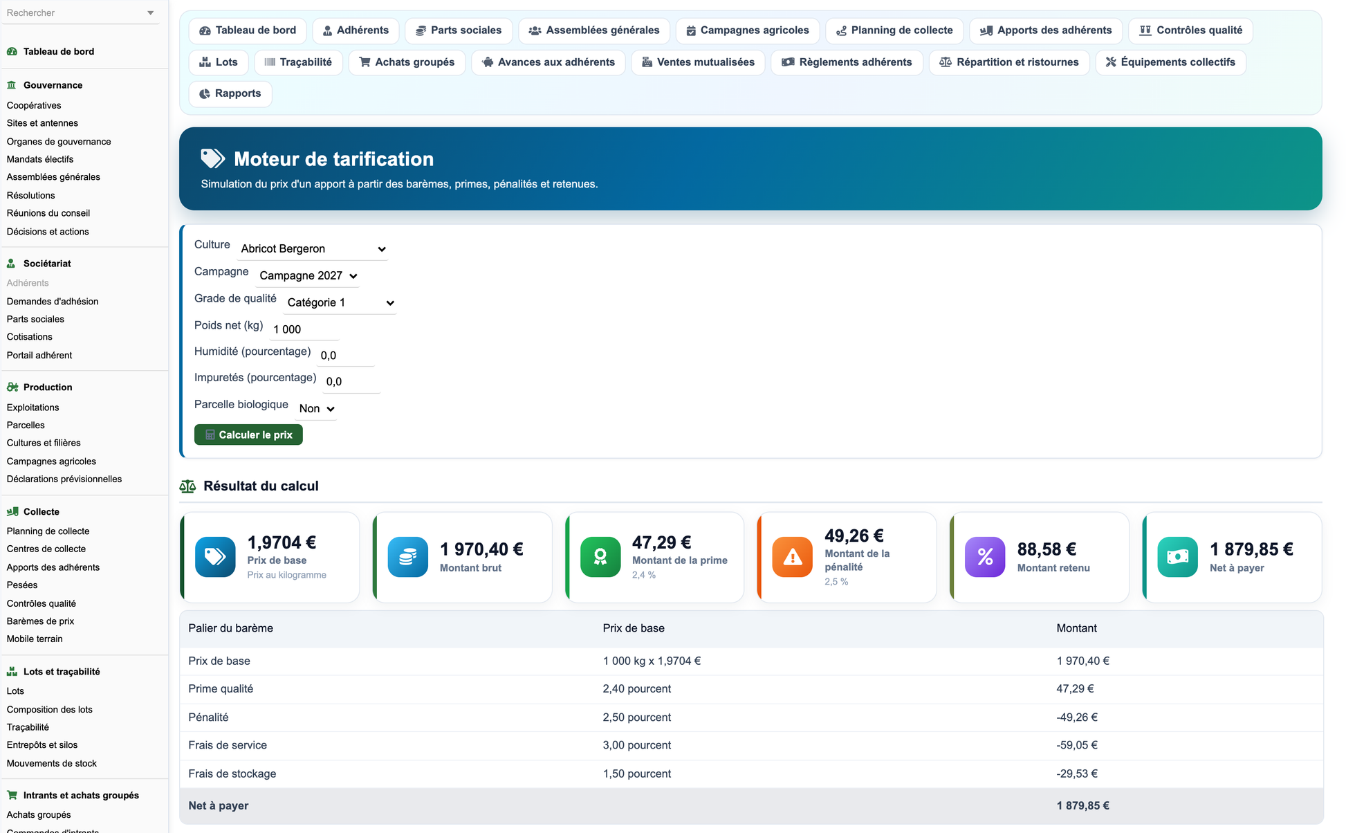Open Entrepôts et silos in the sidebar
1346x833 pixels.
click(x=42, y=745)
